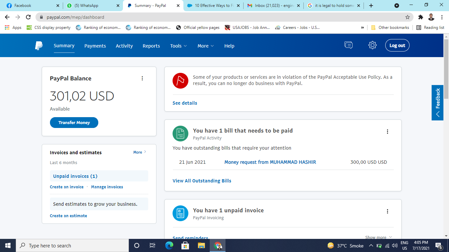This screenshot has width=449, height=252.
Task: Open PayPal Balance three-dot menu
Action: coord(142,78)
